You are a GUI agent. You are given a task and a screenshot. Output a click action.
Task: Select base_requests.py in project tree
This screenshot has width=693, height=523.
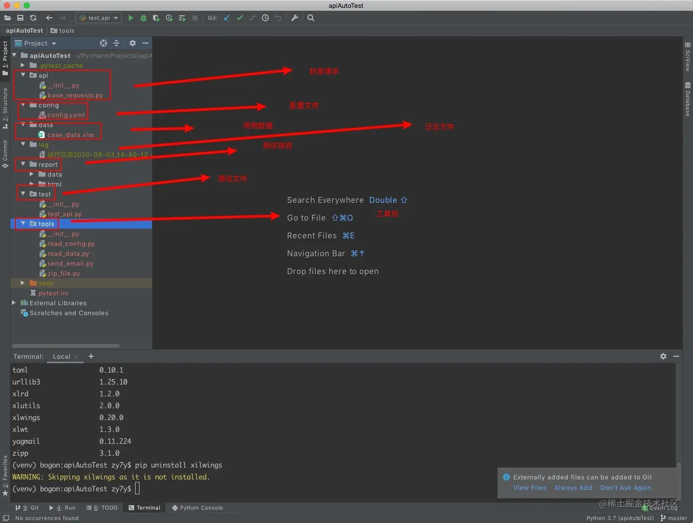[75, 95]
